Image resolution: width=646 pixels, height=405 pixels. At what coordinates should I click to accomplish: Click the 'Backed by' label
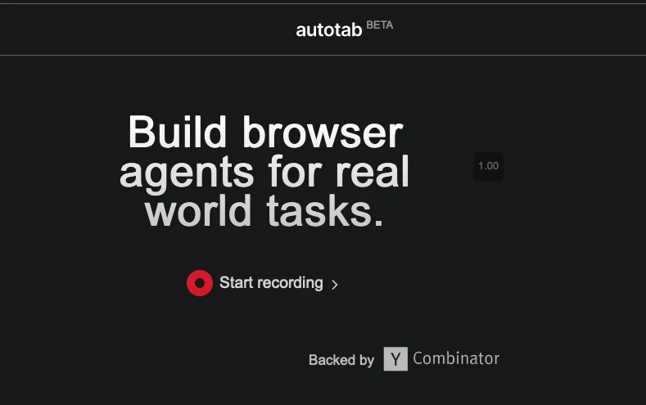click(x=341, y=360)
